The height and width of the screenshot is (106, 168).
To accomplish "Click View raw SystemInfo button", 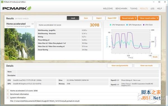I will [x=120, y=65].
